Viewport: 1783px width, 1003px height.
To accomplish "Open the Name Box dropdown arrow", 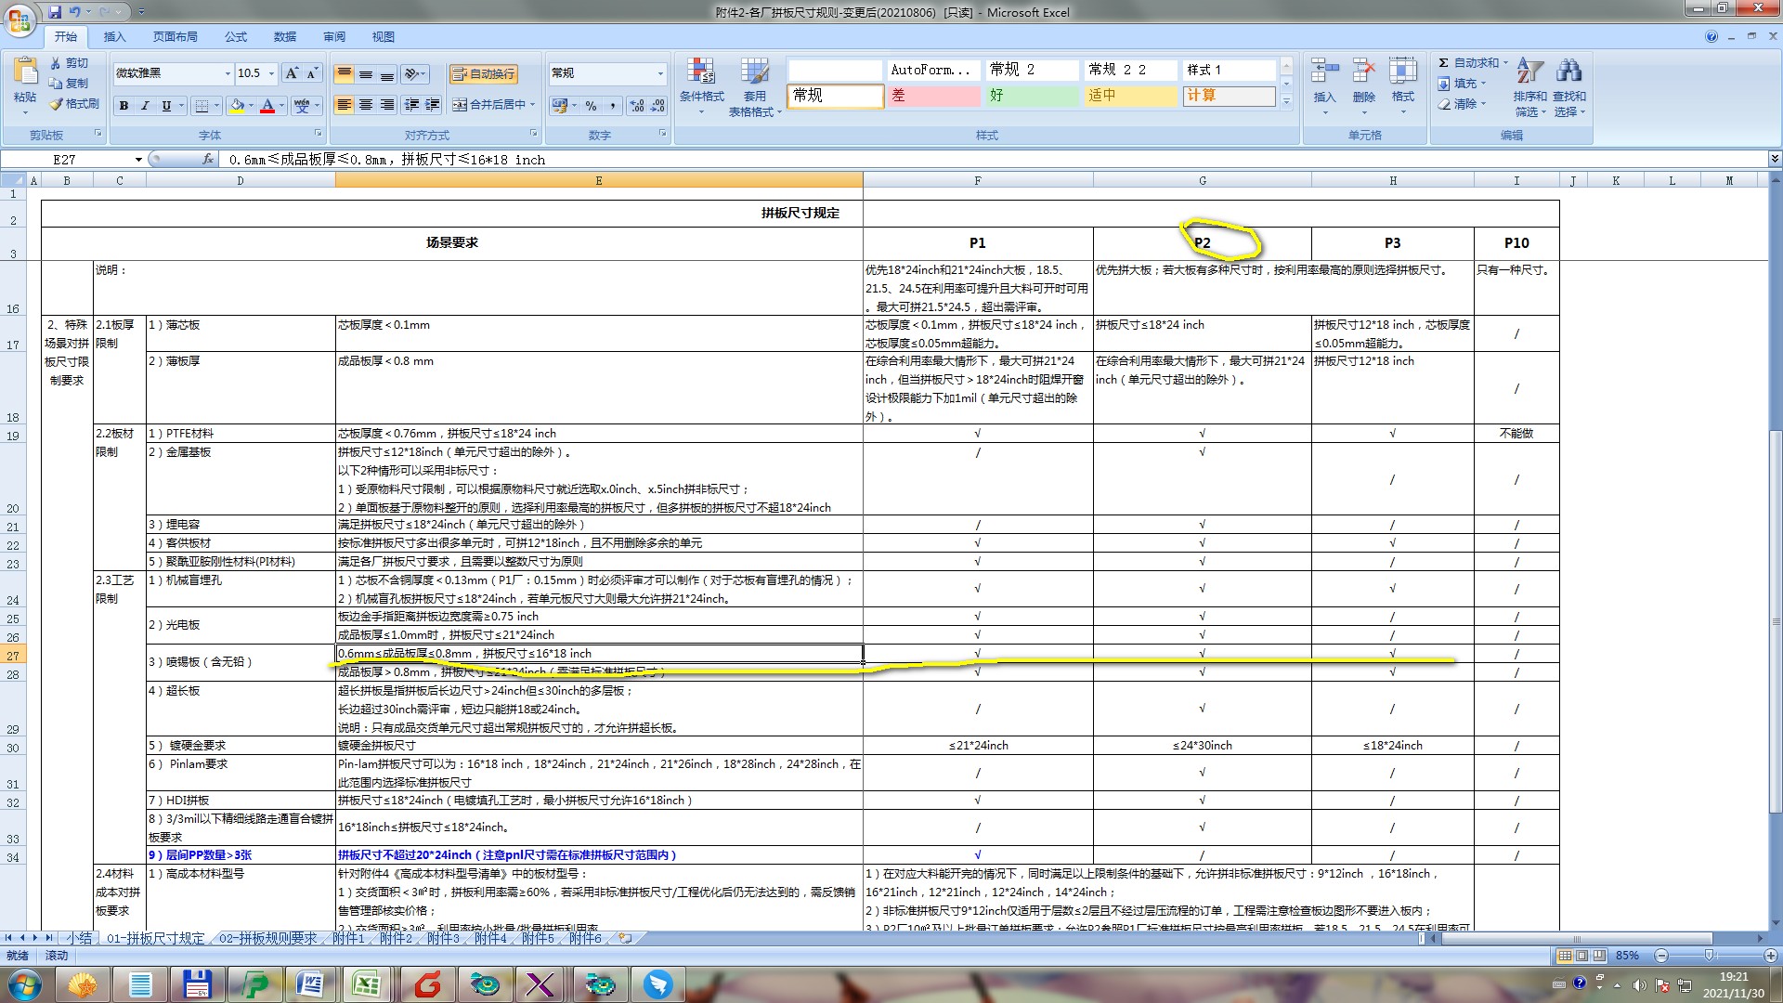I will coord(138,160).
